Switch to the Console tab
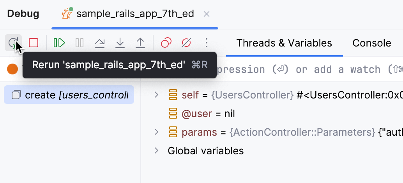 (371, 43)
